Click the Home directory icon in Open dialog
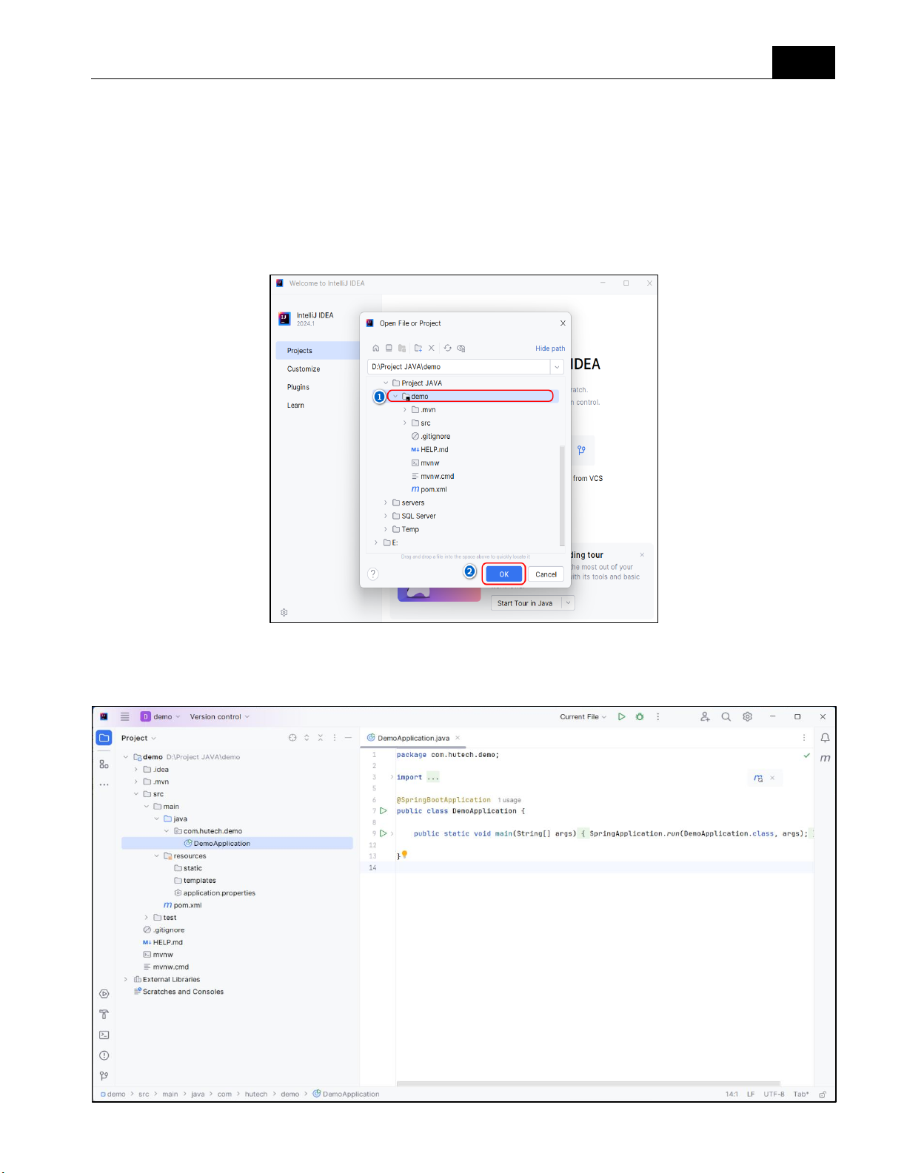This screenshot has height=1173, width=907. coord(375,348)
